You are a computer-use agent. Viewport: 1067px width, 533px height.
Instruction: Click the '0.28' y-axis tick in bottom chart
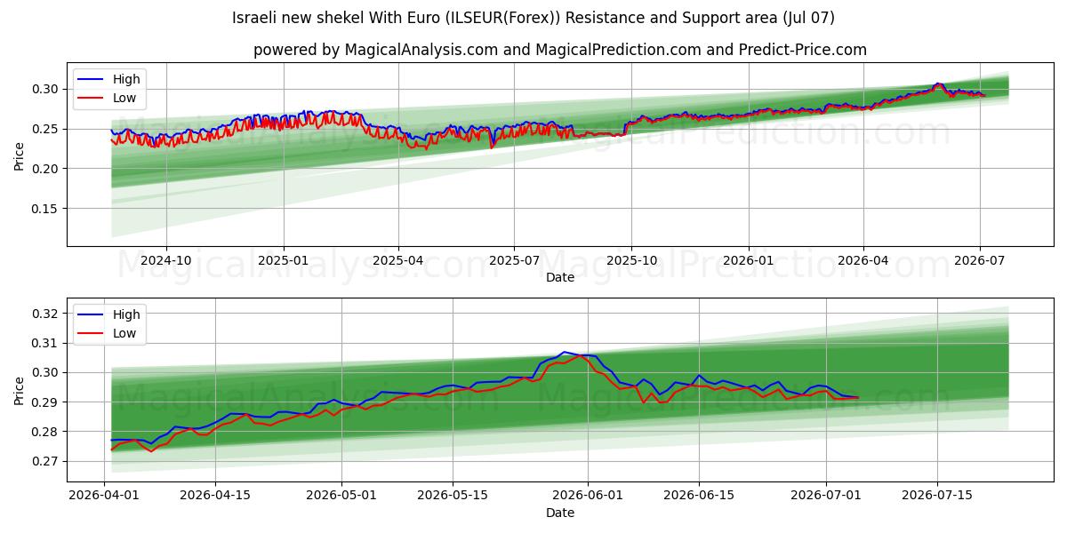tap(46, 432)
